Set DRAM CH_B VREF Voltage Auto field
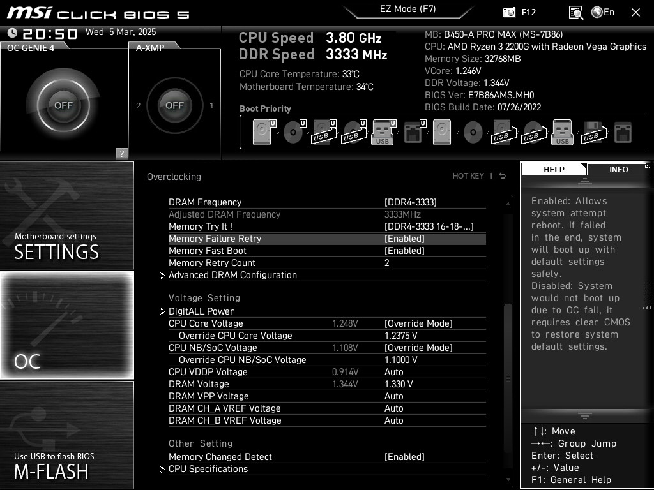The width and height of the screenshot is (654, 490). [393, 420]
